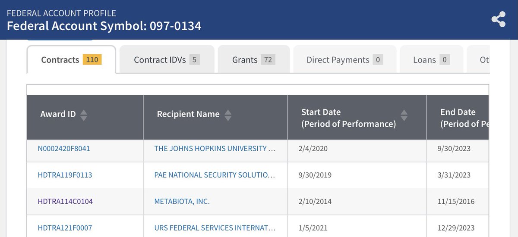
Task: Open The Johns Hopkins University recipient link
Action: coord(215,149)
